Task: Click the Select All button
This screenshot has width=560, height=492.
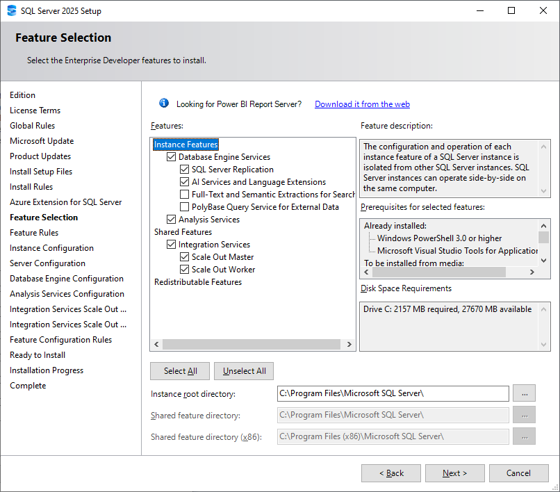Action: [180, 371]
